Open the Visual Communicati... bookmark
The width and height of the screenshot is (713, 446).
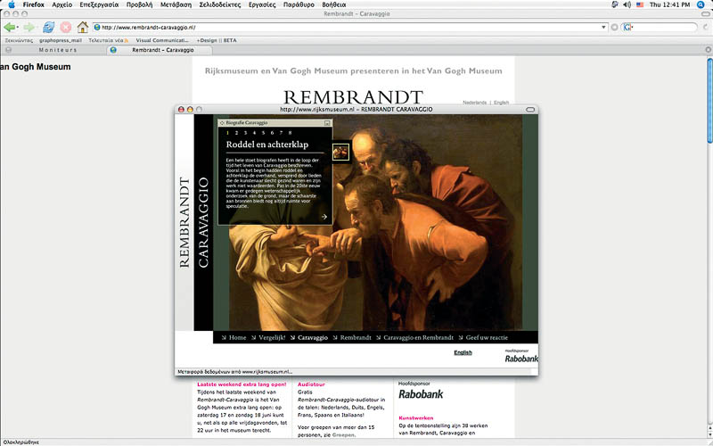(162, 40)
